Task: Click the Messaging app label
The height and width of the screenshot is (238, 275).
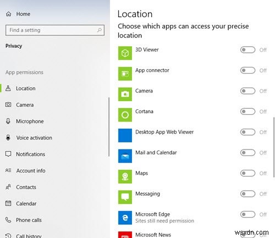Action: click(x=147, y=193)
